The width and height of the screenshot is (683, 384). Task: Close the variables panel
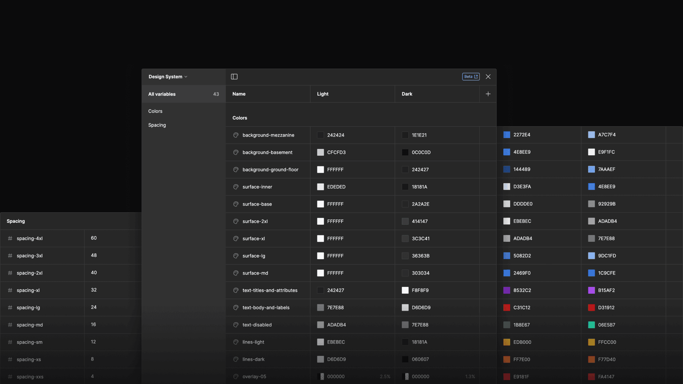point(488,76)
